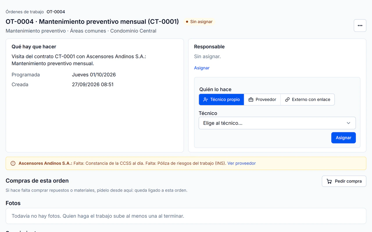Switch to Externo con enlace option
This screenshot has width=372, height=232.
[307, 100]
